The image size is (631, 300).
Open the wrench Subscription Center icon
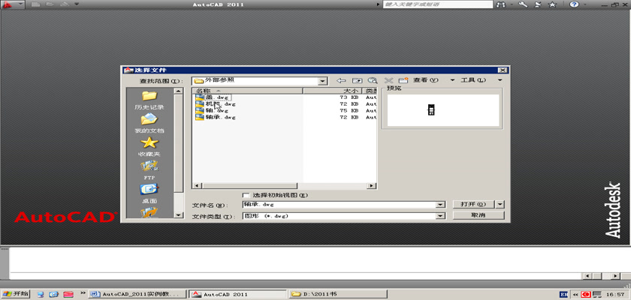pos(523,4)
